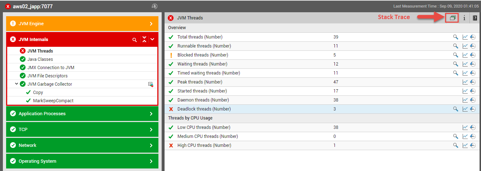Open detailed diagnosis magnifier for Blocked threads
Screen dimensions: 481x171
(455, 55)
